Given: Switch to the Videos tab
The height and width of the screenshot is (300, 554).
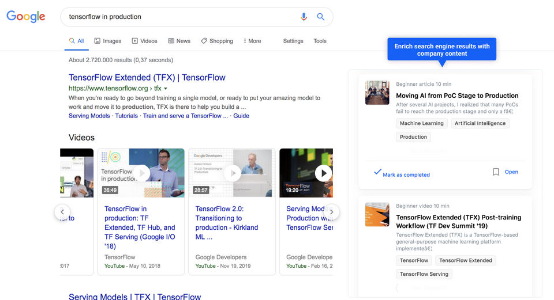Looking at the screenshot, I should (144, 41).
